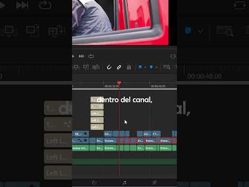
Task: Select the second 'G2..' clip beside 'C1..'
Action: pyautogui.click(x=147, y=134)
